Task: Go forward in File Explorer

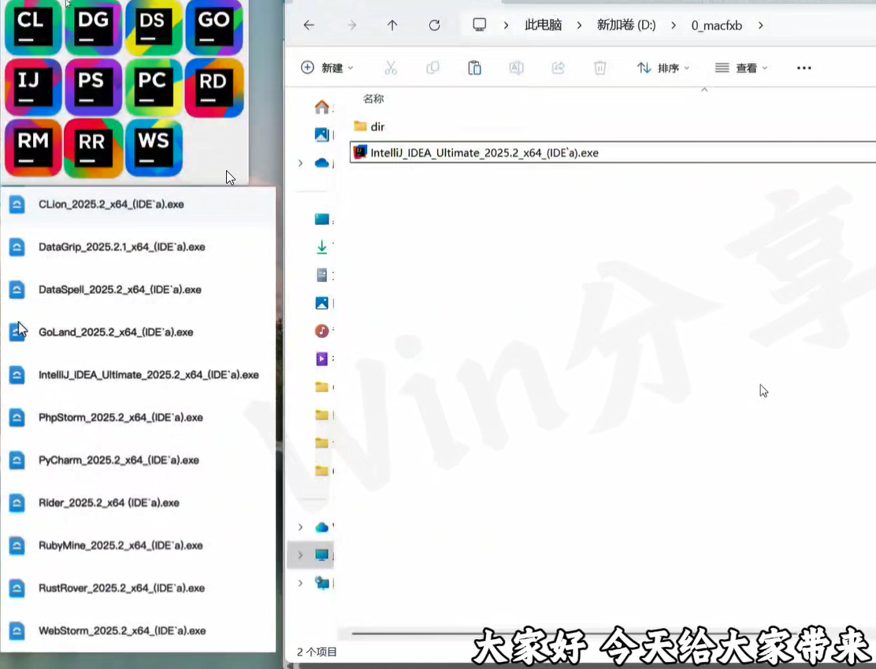Action: 351,25
